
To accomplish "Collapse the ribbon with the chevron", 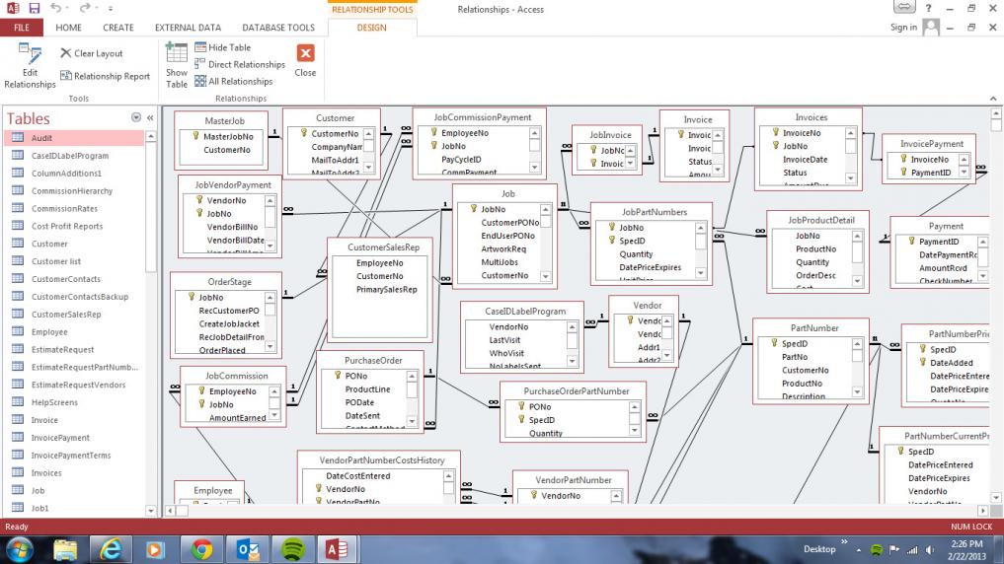I will [x=993, y=99].
